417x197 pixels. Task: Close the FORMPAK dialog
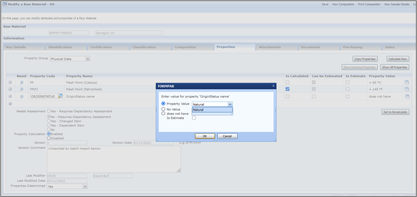(x=273, y=86)
